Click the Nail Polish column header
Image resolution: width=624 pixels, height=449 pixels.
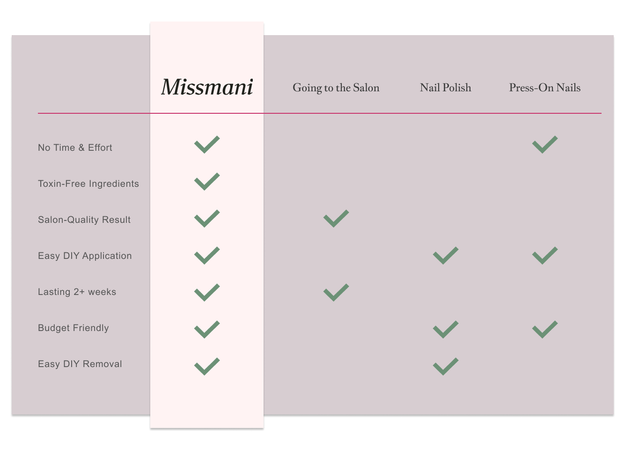[x=446, y=88]
